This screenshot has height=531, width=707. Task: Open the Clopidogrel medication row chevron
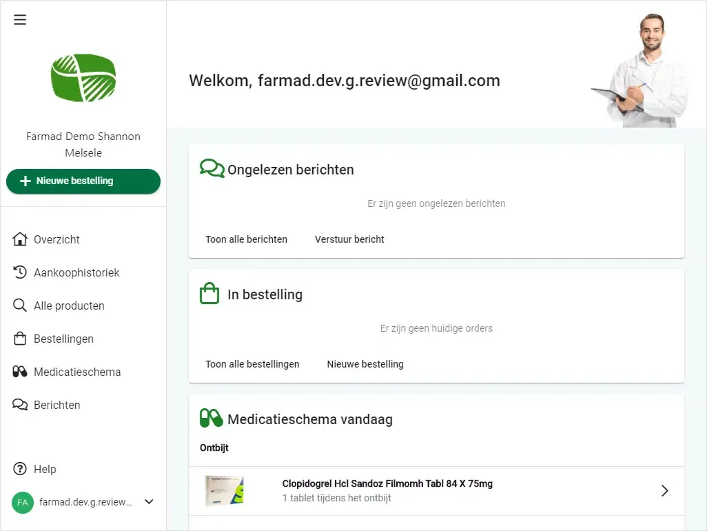click(664, 490)
